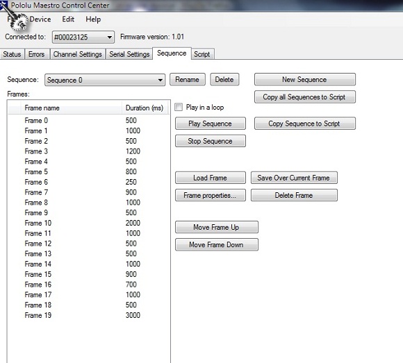
Task: Start Play Sequence
Action: (211, 124)
